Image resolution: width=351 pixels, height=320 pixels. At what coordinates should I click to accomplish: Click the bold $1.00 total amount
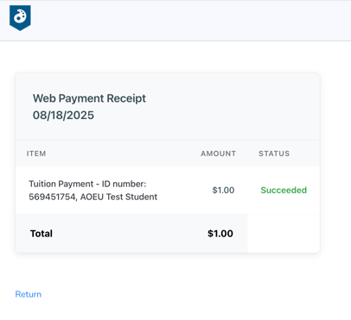pos(220,234)
